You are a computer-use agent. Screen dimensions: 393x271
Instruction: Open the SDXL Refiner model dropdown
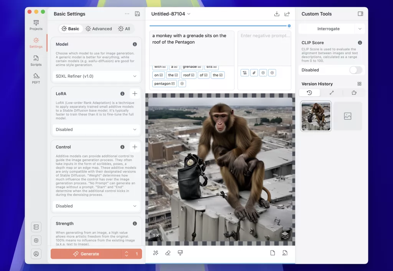[x=96, y=76]
